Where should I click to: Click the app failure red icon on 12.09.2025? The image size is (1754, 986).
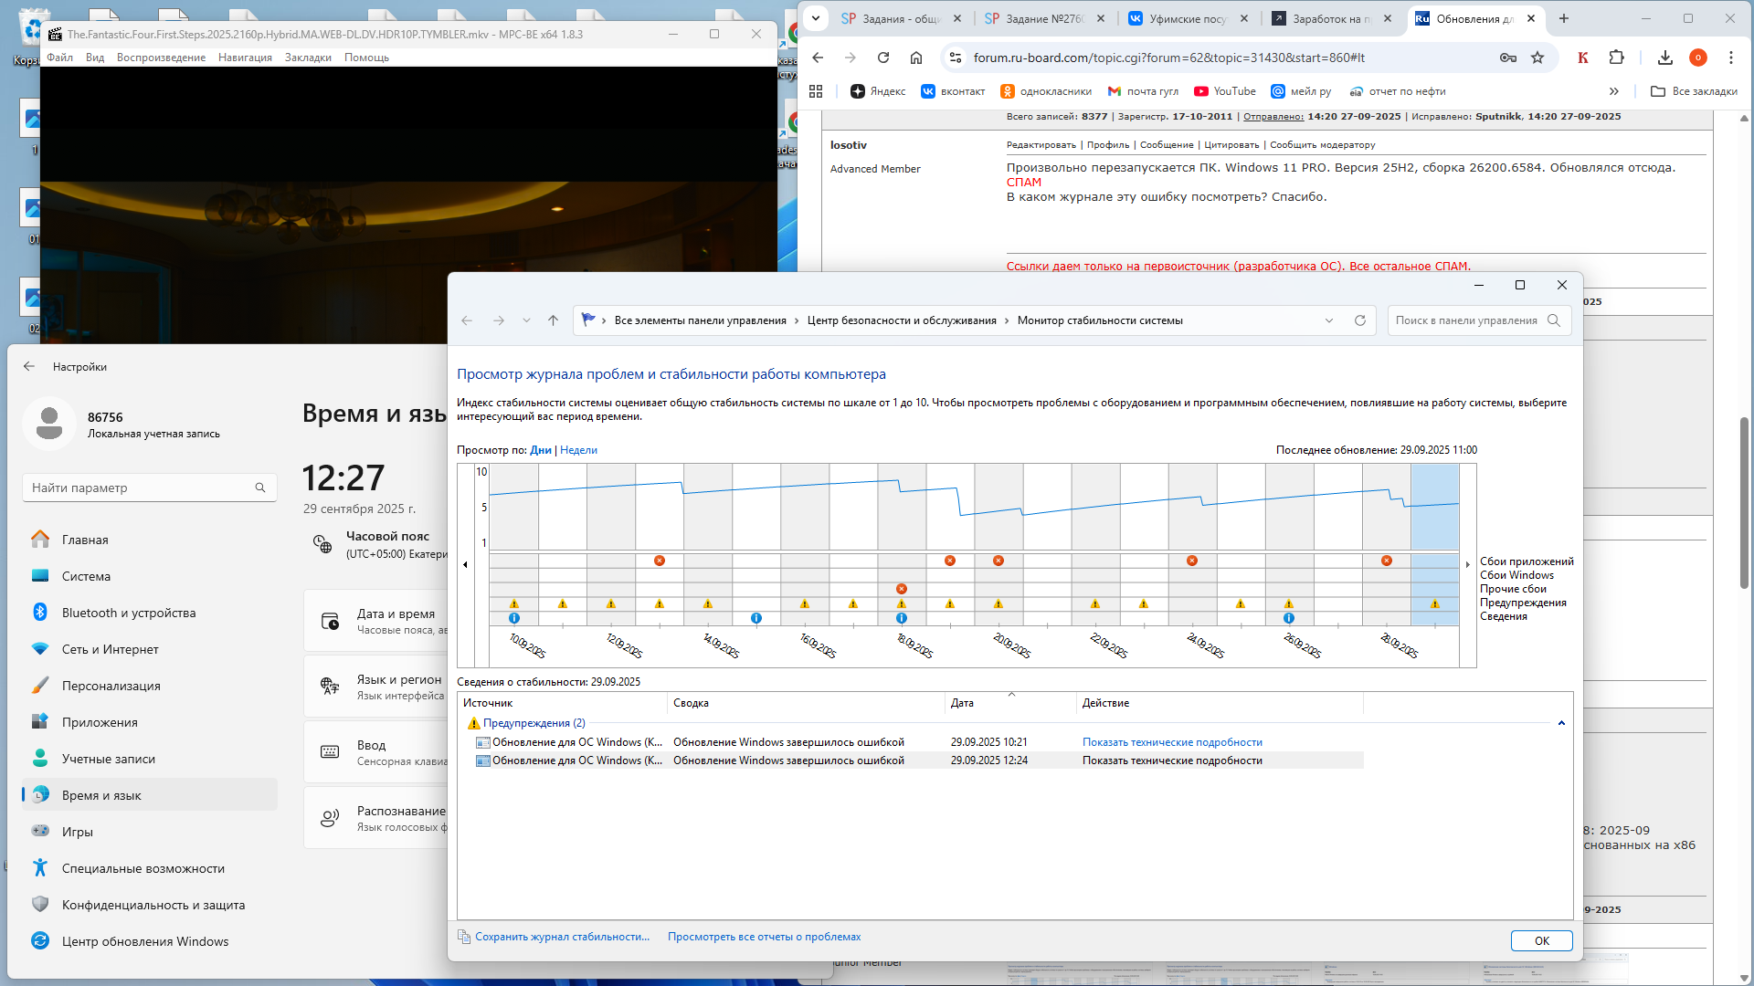pos(660,561)
